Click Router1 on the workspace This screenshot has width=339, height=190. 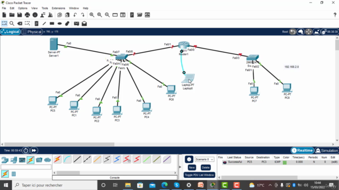pyautogui.click(x=184, y=45)
